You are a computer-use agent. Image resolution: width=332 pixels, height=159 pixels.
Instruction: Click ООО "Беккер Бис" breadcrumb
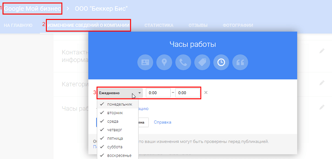point(101,9)
